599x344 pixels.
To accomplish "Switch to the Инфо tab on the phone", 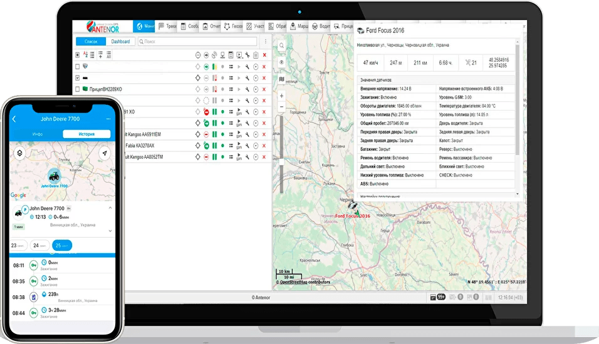I will [38, 134].
